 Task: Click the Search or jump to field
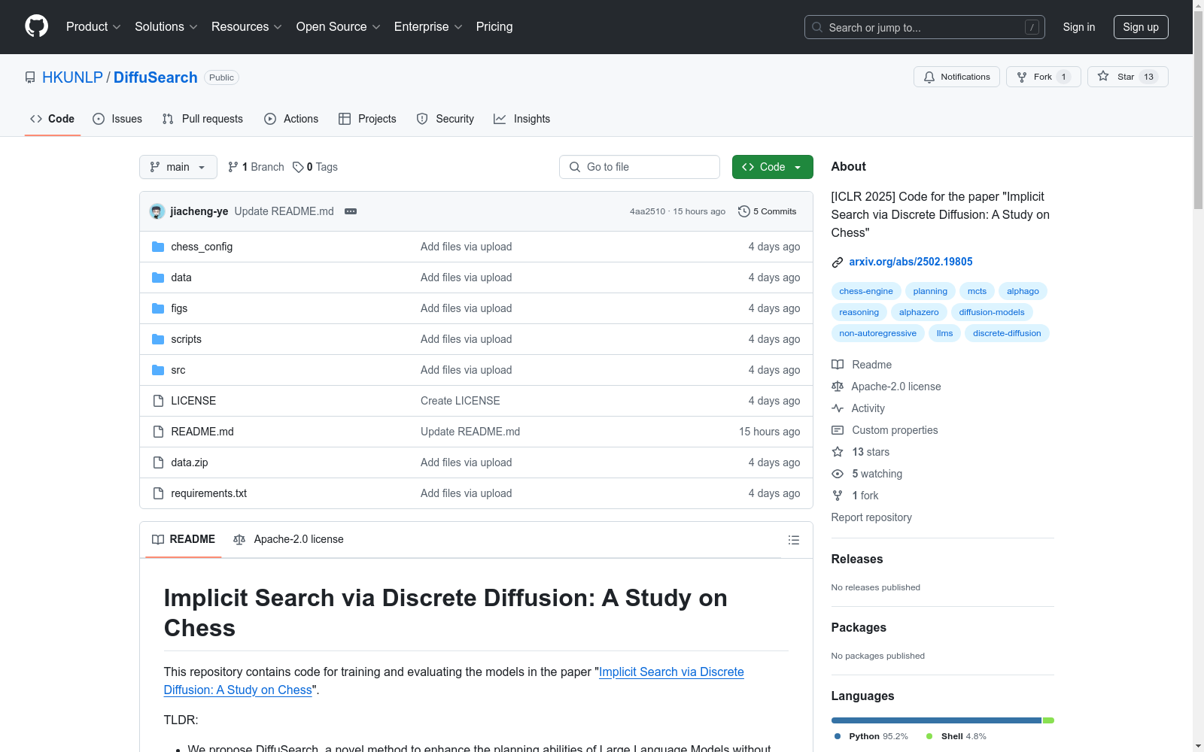925,27
